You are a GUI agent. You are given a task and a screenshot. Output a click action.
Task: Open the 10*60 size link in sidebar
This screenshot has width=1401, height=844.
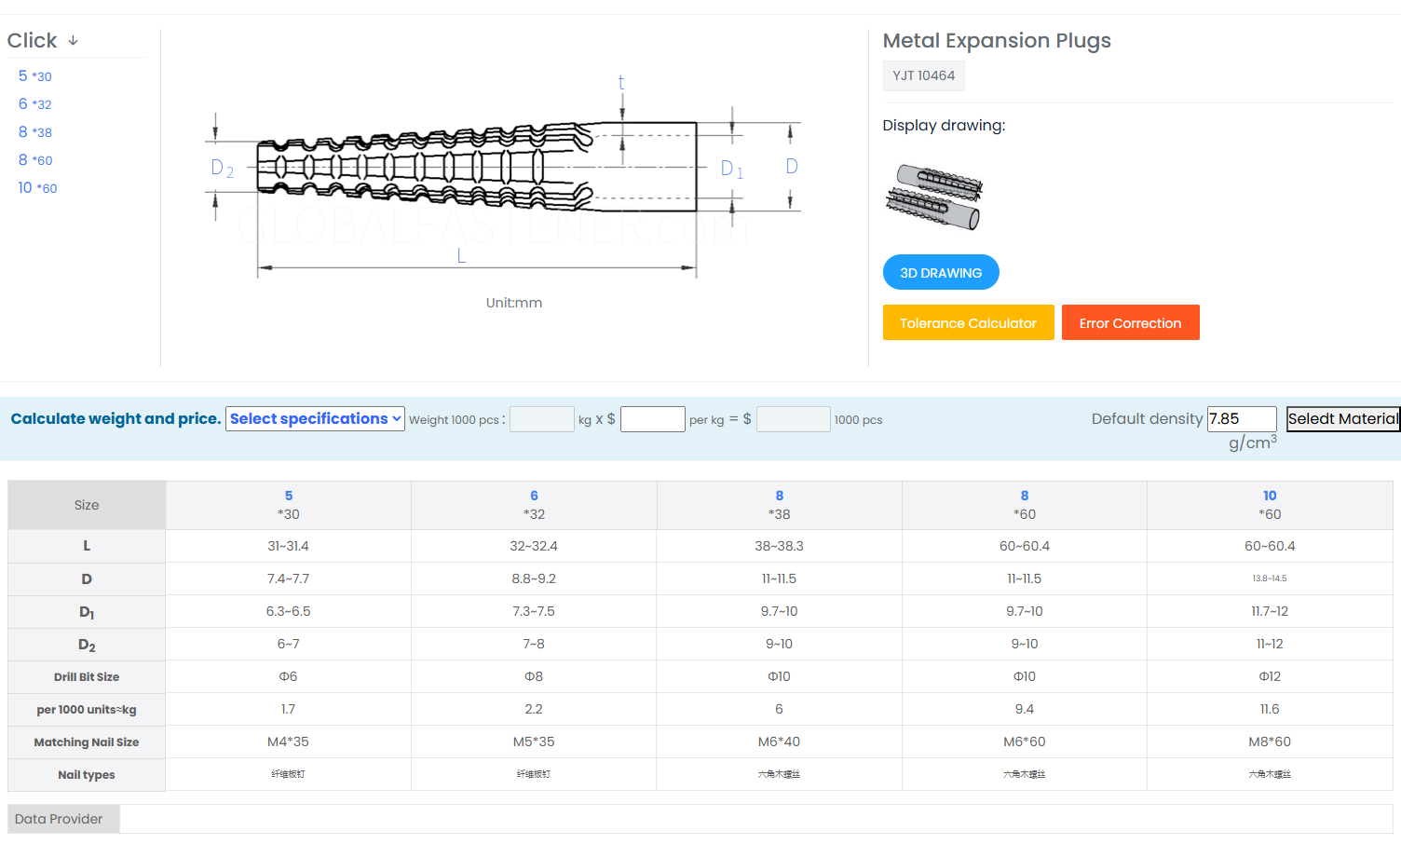[x=37, y=188]
